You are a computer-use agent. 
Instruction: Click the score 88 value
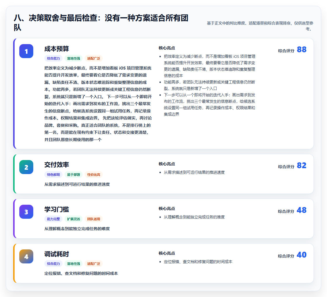pyautogui.click(x=302, y=49)
